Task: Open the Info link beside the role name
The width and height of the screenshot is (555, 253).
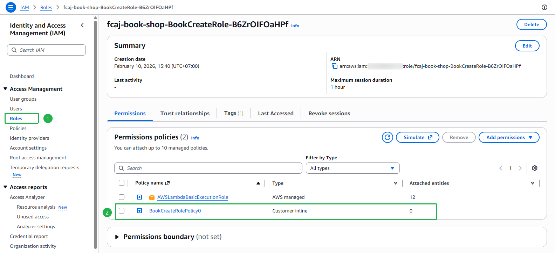Action: coord(295,26)
